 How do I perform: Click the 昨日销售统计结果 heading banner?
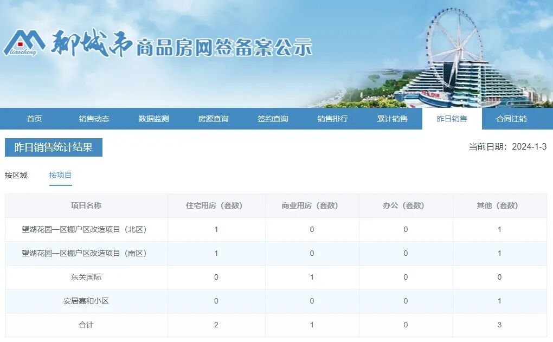[53, 147]
